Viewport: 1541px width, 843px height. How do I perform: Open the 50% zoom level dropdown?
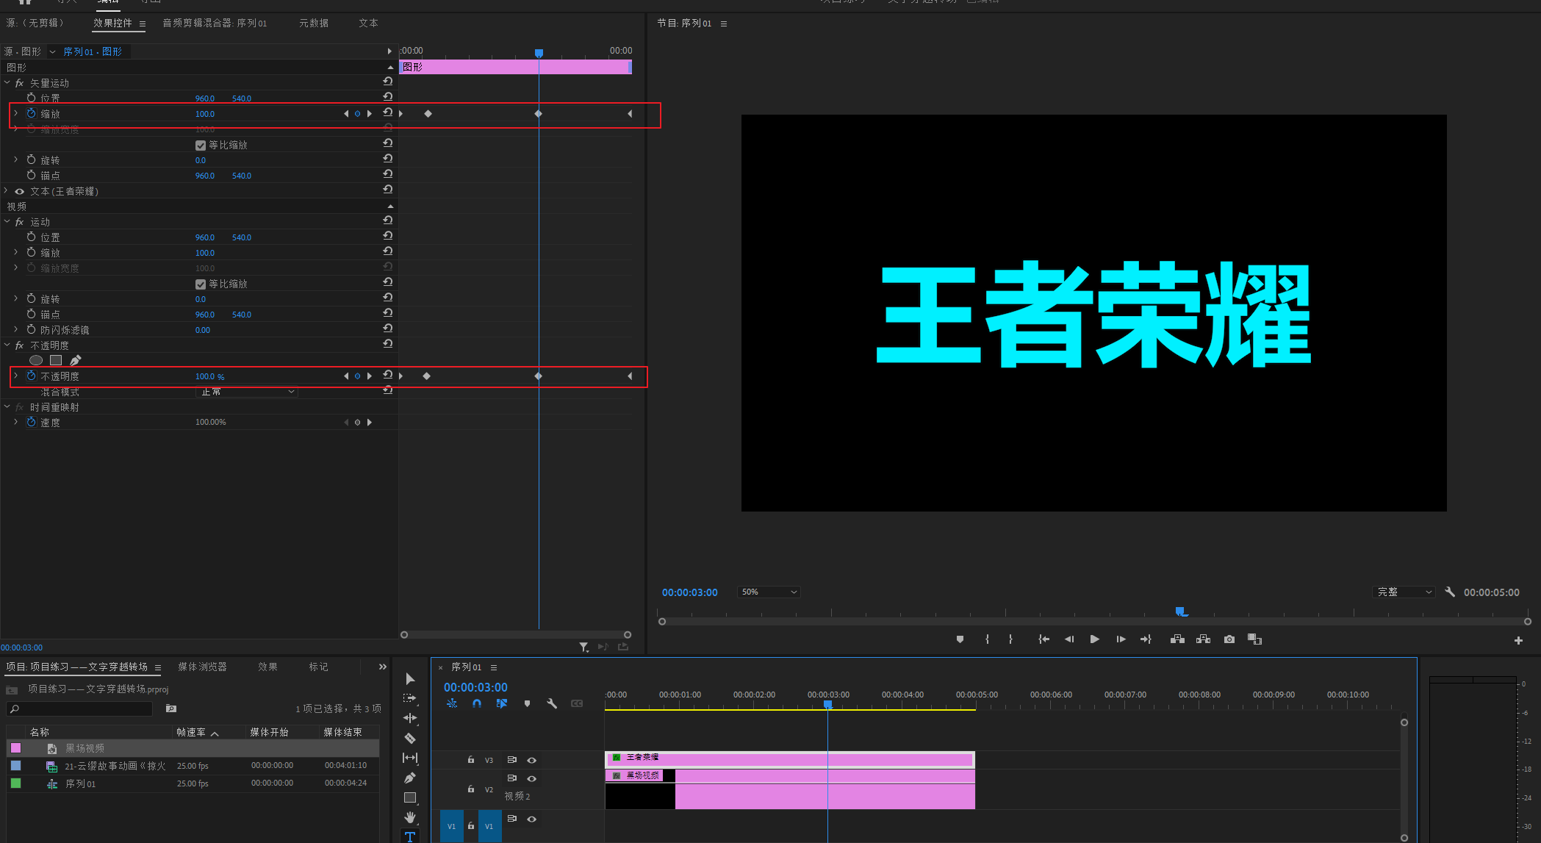(x=769, y=592)
